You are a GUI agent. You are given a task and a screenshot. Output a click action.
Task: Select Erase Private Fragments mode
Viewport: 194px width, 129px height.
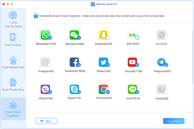coord(13,109)
